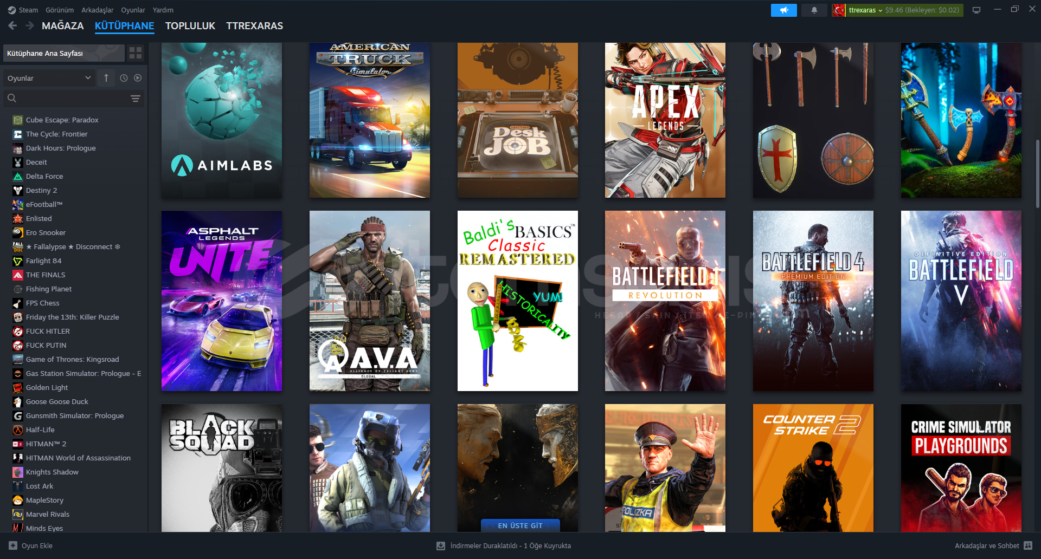Toggle the ready-to-play filter icon
Viewport: 1041px width, 559px height.
(x=138, y=78)
